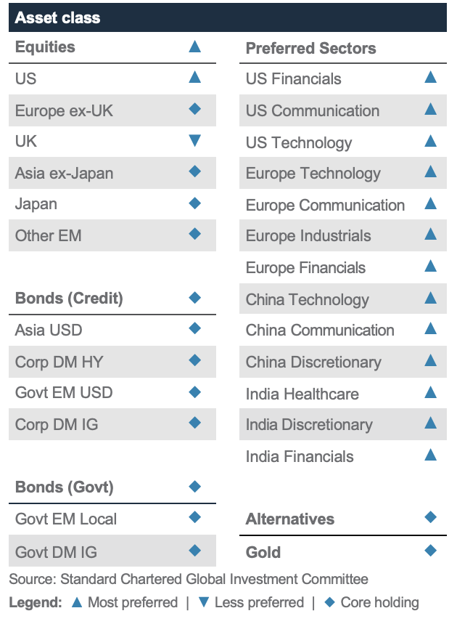
Task: Click the Asia ex-Japan row label
Action: [x=65, y=174]
